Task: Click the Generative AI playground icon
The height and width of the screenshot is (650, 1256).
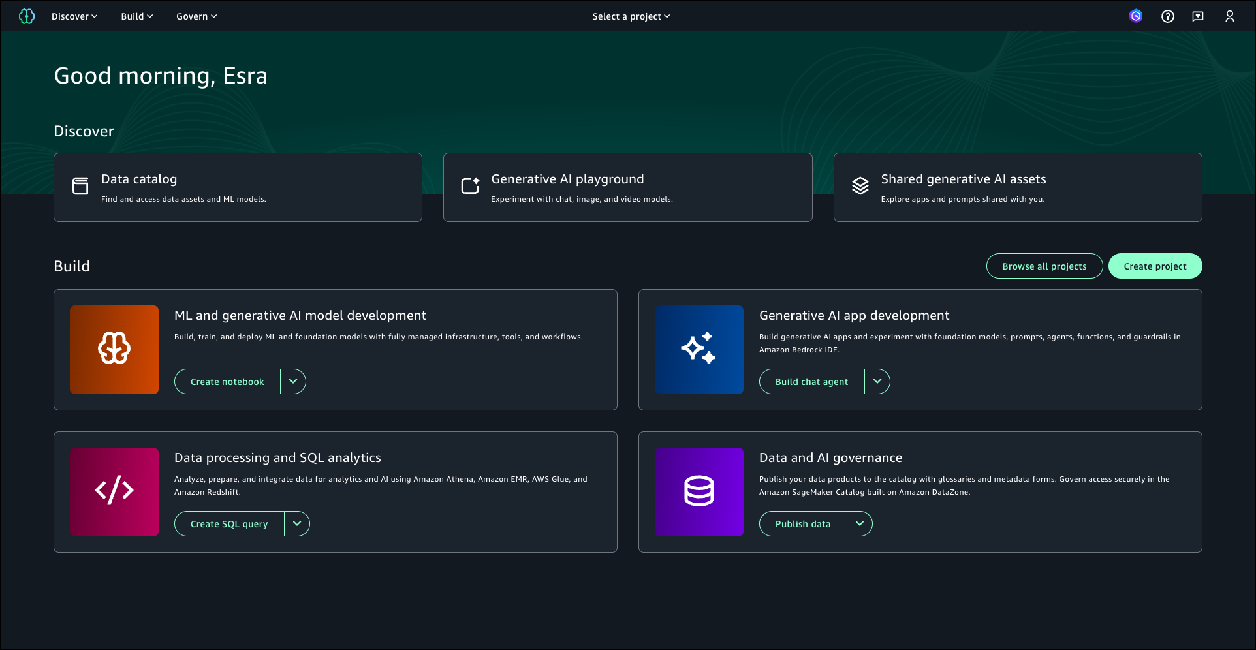Action: click(x=470, y=186)
